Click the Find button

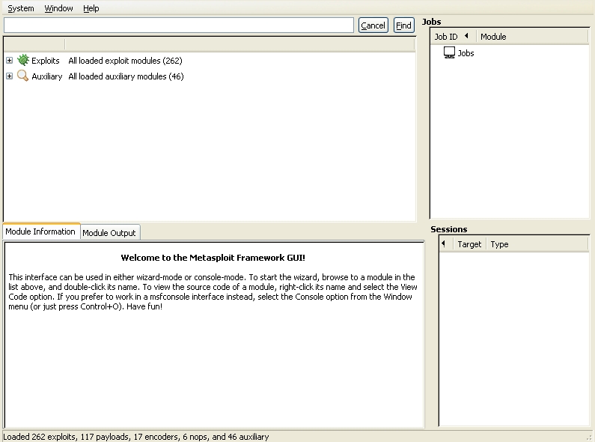click(403, 25)
